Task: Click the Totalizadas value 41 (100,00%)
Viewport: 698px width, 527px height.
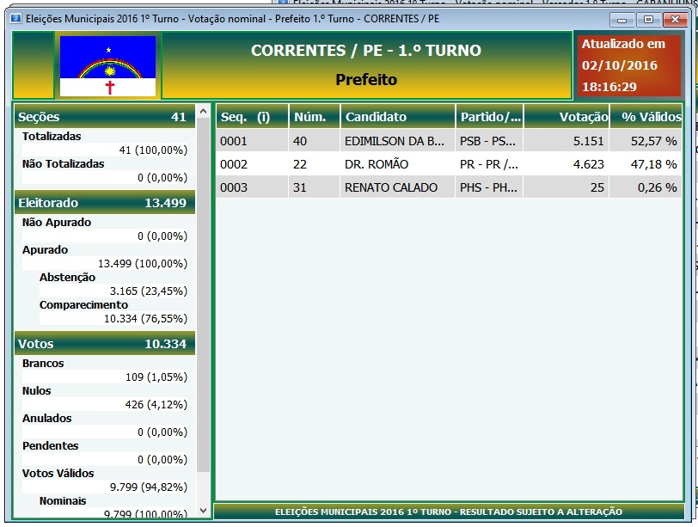Action: [153, 150]
